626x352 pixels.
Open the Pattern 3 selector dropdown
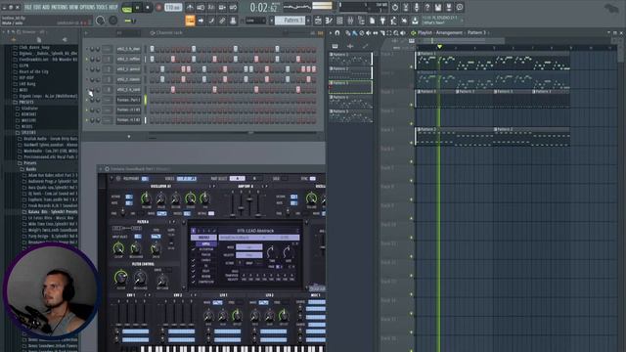[291, 21]
